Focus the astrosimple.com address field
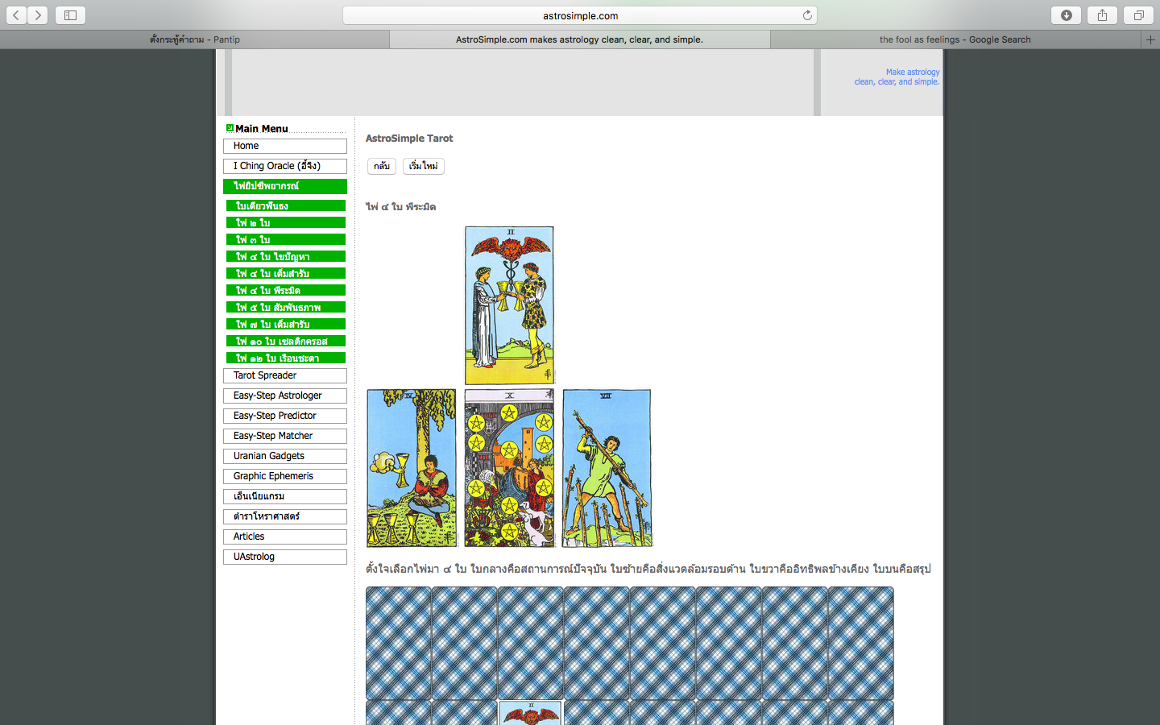Image resolution: width=1160 pixels, height=725 pixels. pos(580,15)
